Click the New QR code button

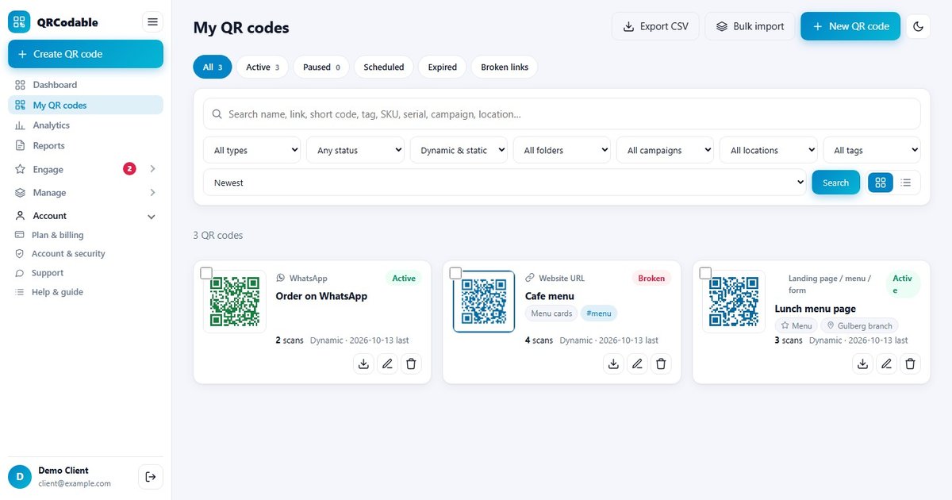(850, 26)
